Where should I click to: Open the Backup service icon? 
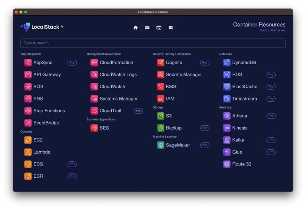tap(160, 128)
